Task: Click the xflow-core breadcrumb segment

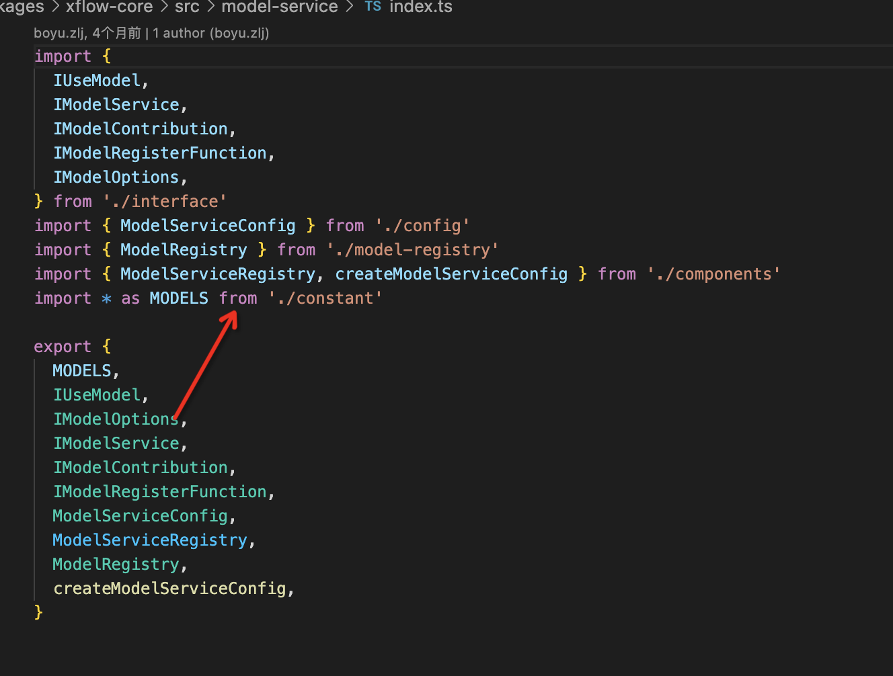Action: click(109, 7)
